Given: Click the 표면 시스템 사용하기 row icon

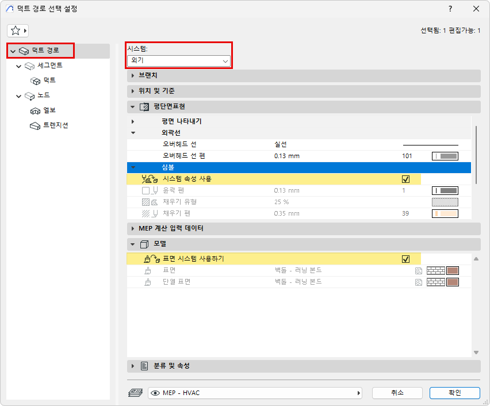Looking at the screenshot, I should point(152,259).
